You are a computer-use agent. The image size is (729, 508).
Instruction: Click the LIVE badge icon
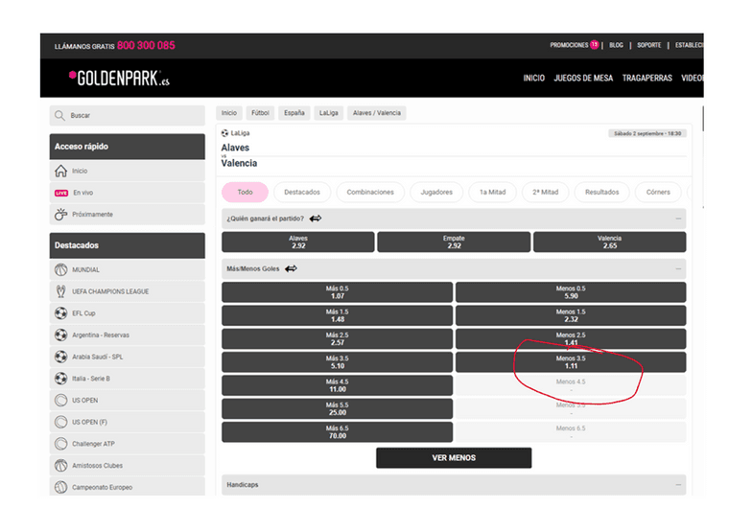61,193
